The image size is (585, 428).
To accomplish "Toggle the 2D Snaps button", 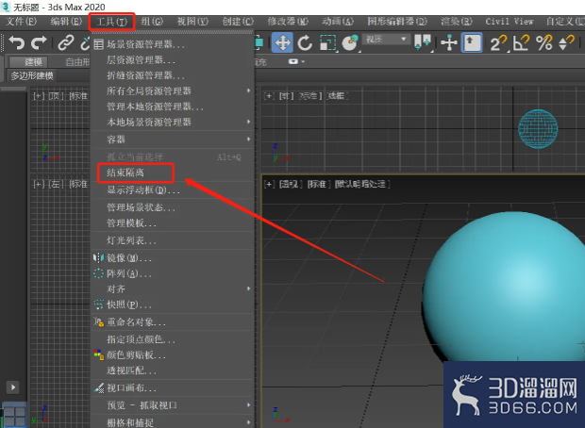I will 498,42.
